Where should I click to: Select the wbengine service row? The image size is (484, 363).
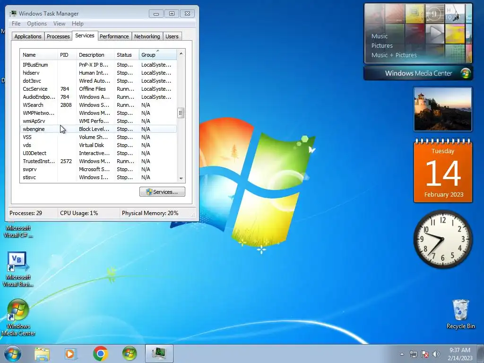[x=98, y=129]
